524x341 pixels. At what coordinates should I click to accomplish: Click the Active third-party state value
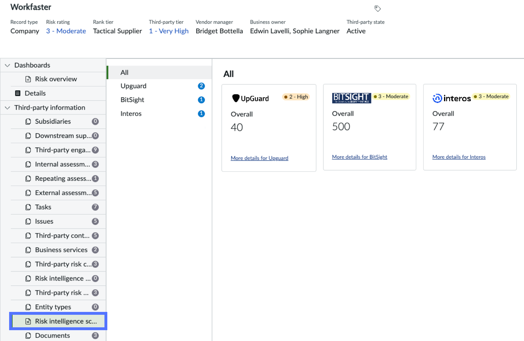click(356, 31)
